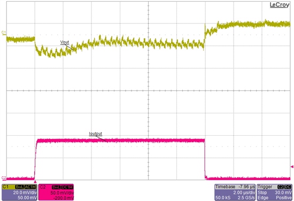Select the 20.0 mV/div scale on C1
This screenshot has height=201, width=294.
25,192
